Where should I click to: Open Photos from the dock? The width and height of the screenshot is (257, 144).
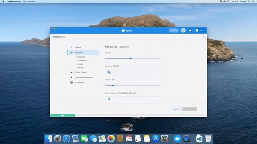(111, 139)
